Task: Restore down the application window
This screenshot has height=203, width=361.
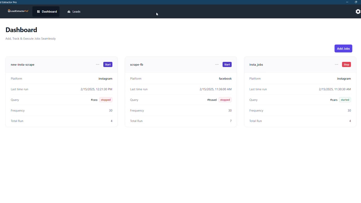Action: [x=356, y=2]
